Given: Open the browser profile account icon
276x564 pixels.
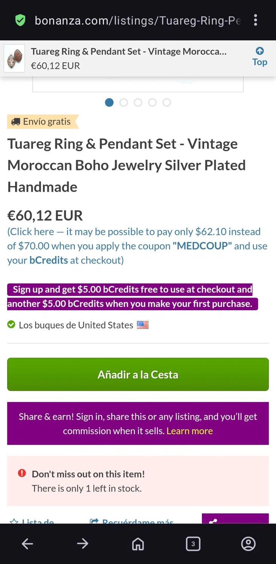Looking at the screenshot, I should [248, 544].
